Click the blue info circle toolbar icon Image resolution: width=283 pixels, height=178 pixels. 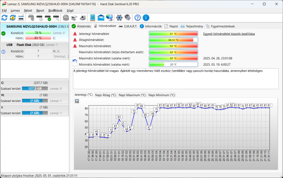pyautogui.click(x=146, y=18)
